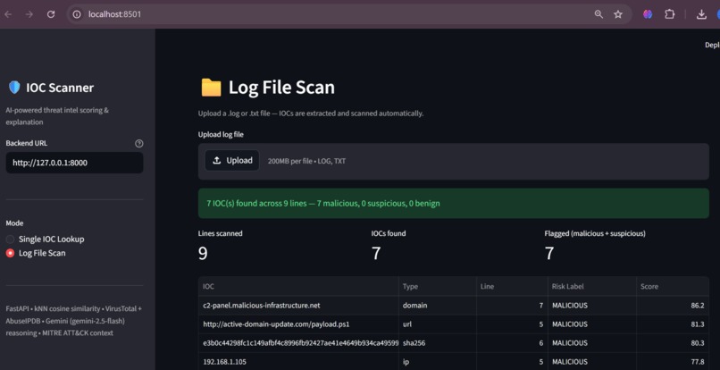This screenshot has height=370, width=720.
Task: Click the Upload log file label
Action: tap(221, 135)
